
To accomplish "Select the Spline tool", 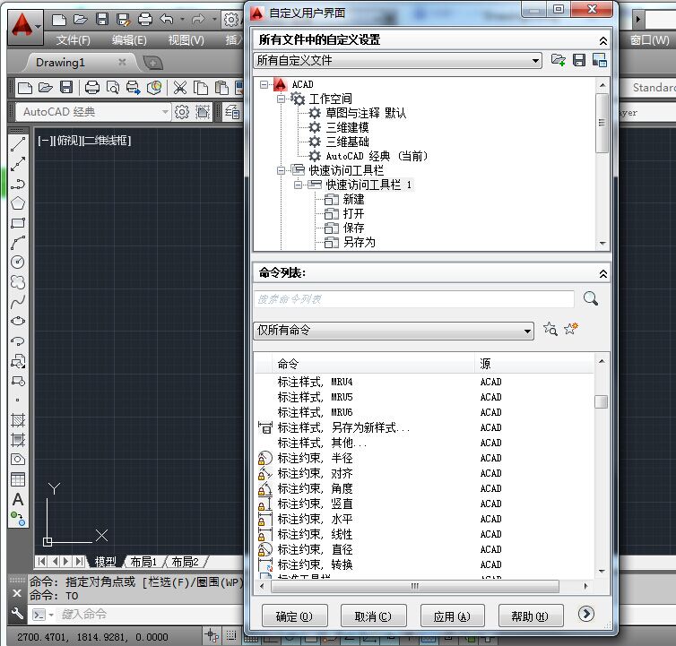I will point(18,302).
